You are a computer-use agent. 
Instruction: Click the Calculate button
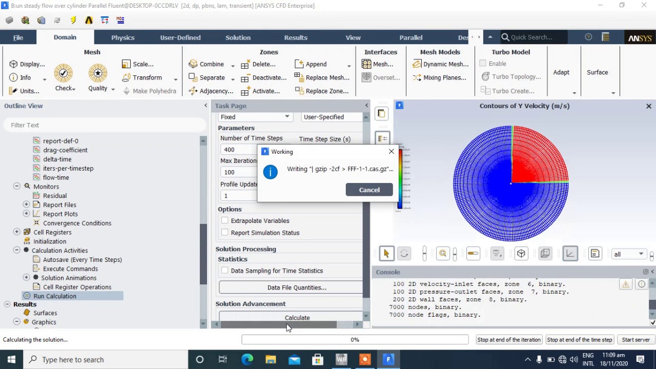point(291,318)
